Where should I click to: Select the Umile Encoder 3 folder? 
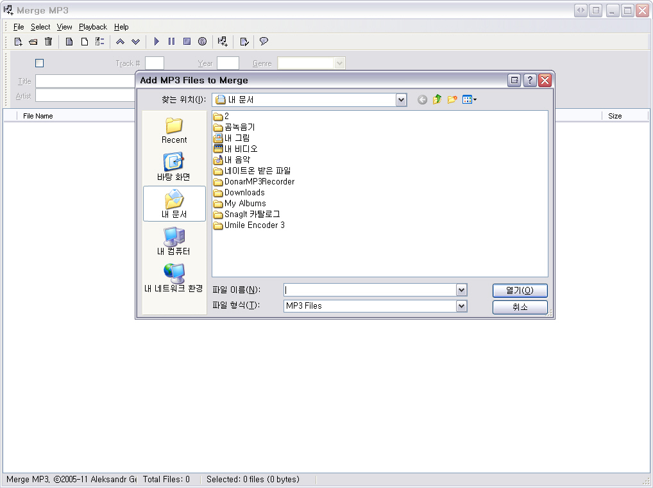[x=249, y=225]
